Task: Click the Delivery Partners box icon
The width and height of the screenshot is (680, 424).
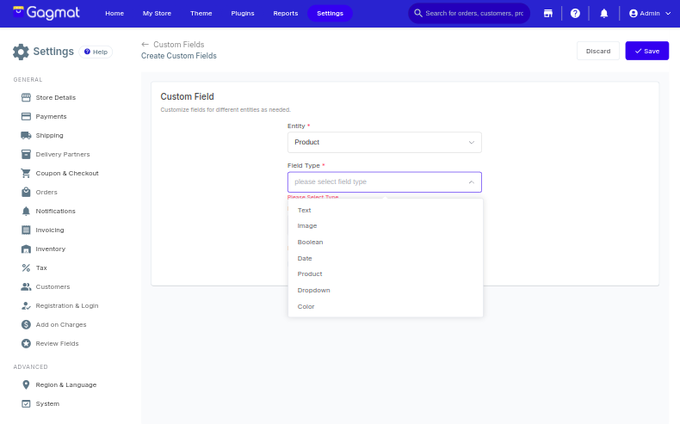Action: point(26,154)
